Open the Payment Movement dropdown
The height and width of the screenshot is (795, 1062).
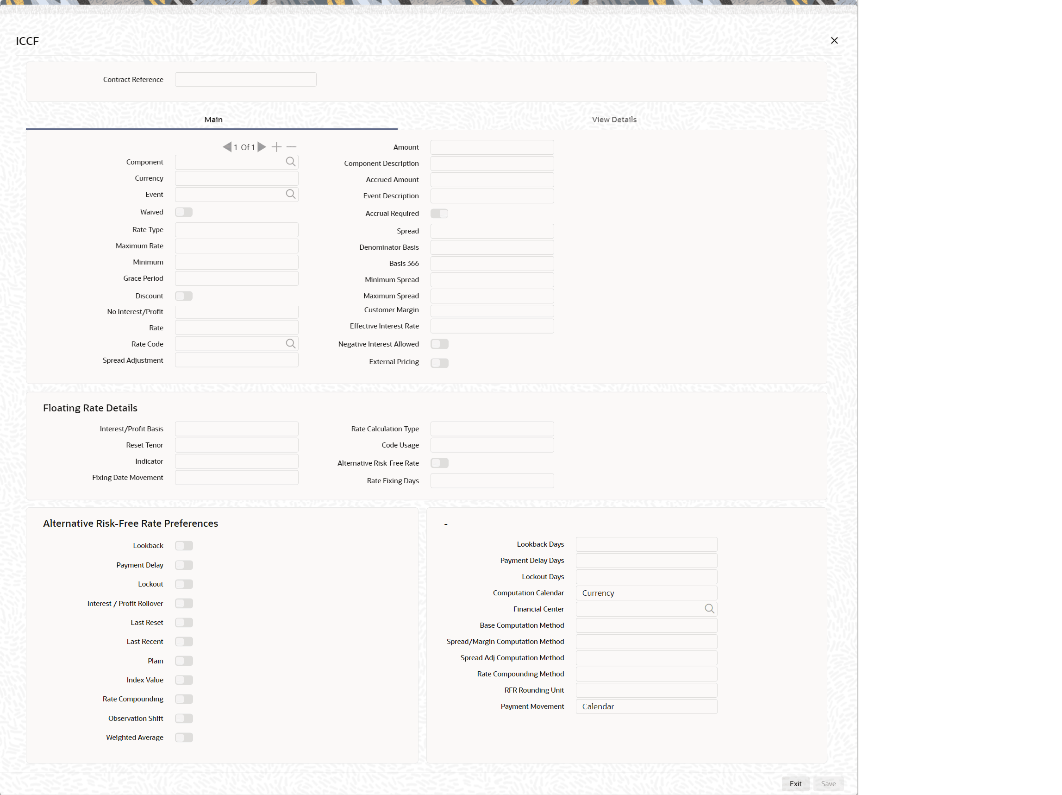pyautogui.click(x=646, y=707)
